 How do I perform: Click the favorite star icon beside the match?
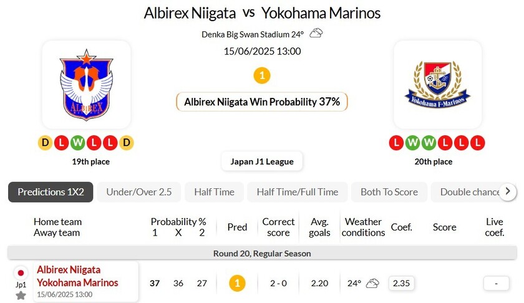[x=21, y=295]
